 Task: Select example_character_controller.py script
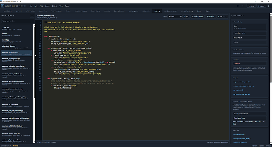(17, 83)
